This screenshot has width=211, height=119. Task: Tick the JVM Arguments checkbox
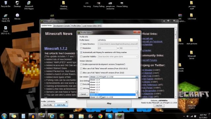[x=81, y=89]
